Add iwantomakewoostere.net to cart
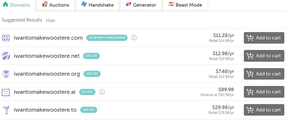 264,56
